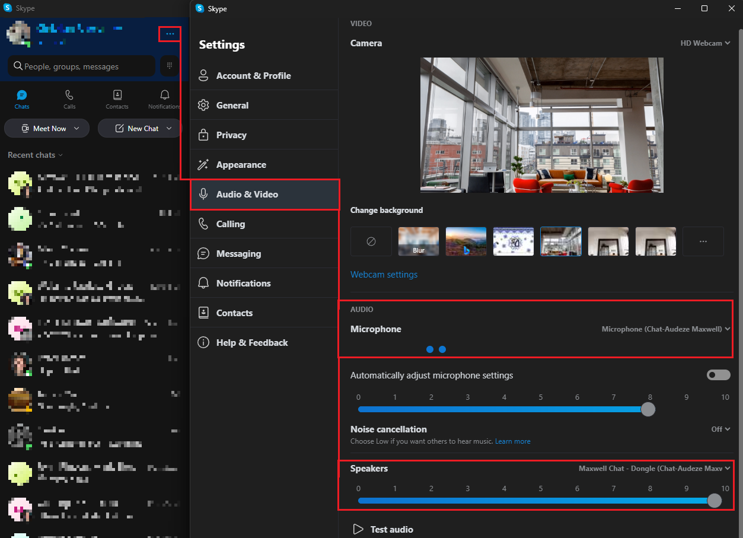Expand the Meet Now dropdown chevron
The image size is (743, 538).
pos(76,128)
